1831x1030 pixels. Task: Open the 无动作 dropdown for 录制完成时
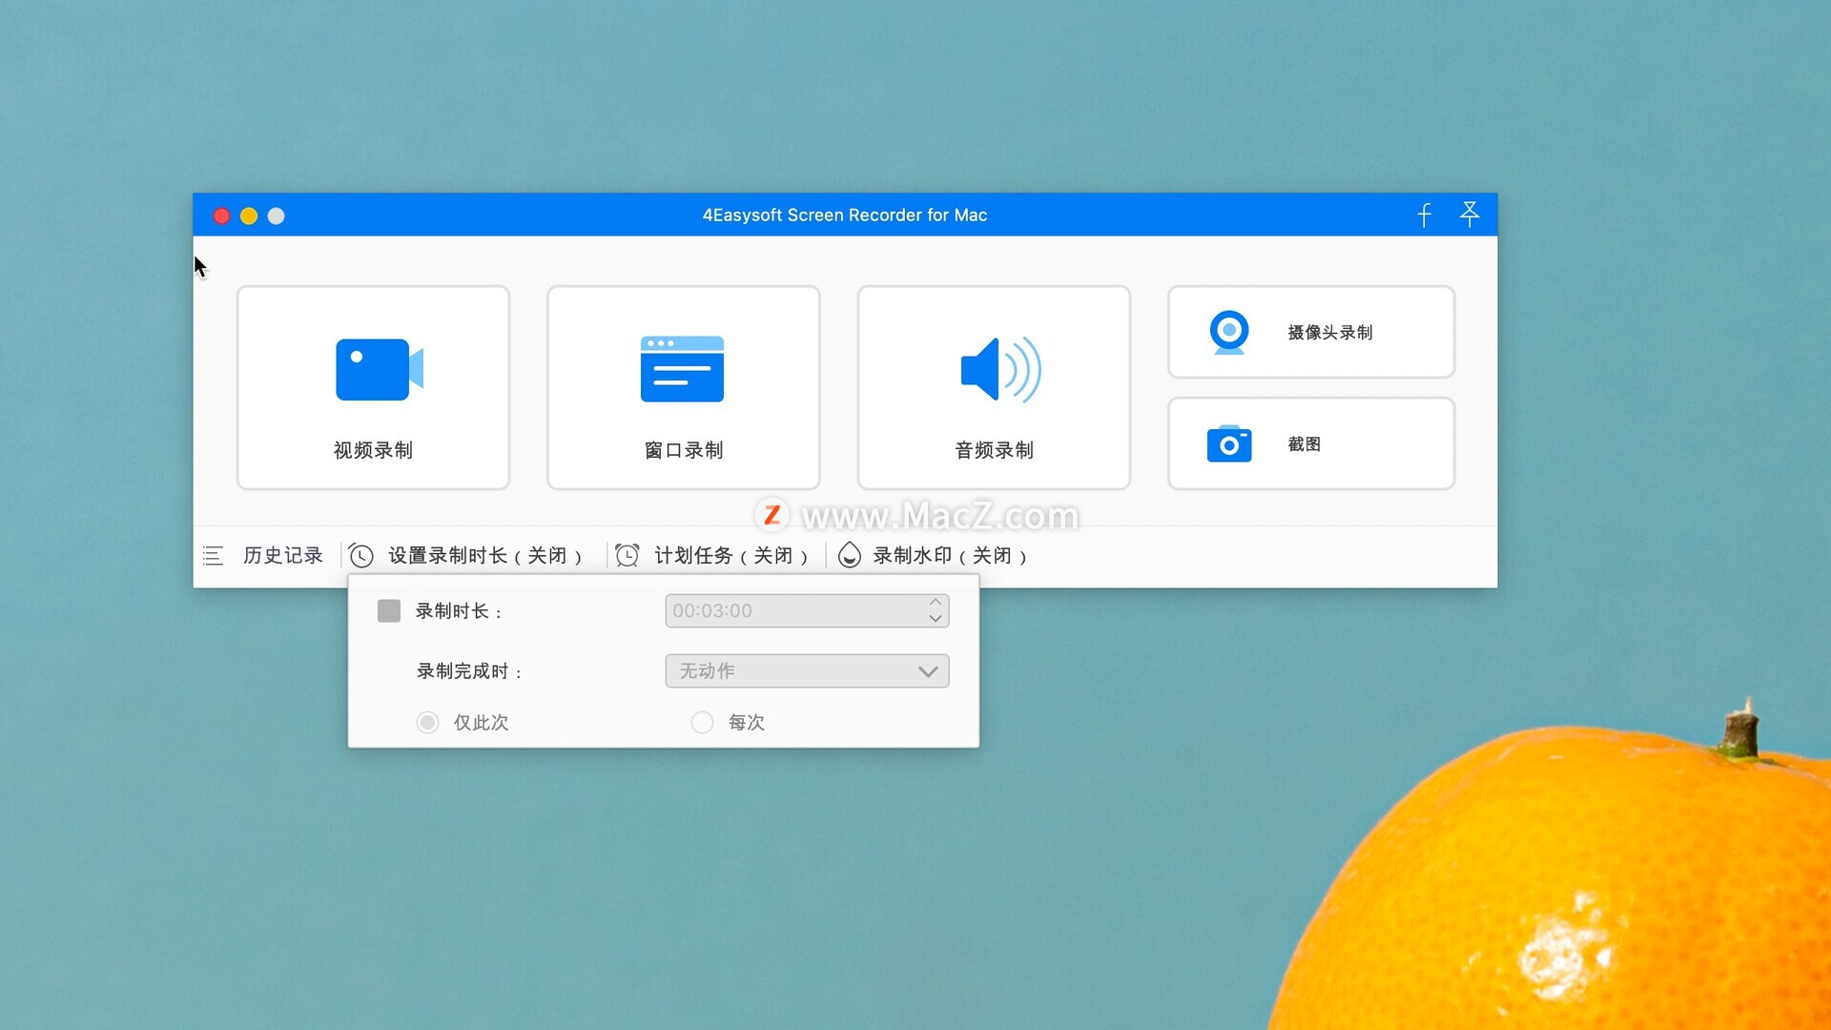pyautogui.click(x=807, y=670)
